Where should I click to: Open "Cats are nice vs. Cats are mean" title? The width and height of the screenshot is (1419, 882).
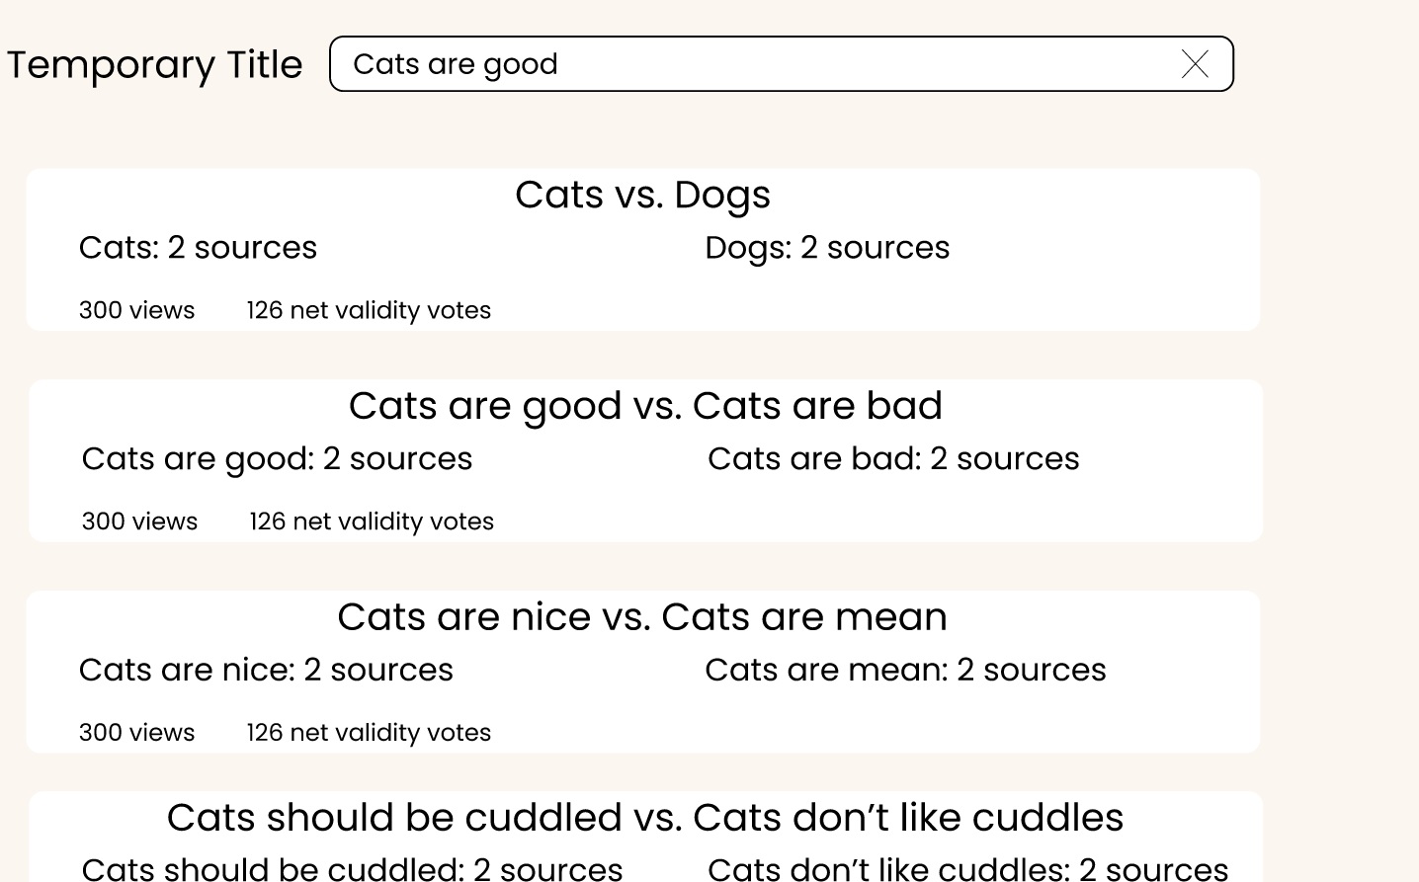pyautogui.click(x=642, y=617)
